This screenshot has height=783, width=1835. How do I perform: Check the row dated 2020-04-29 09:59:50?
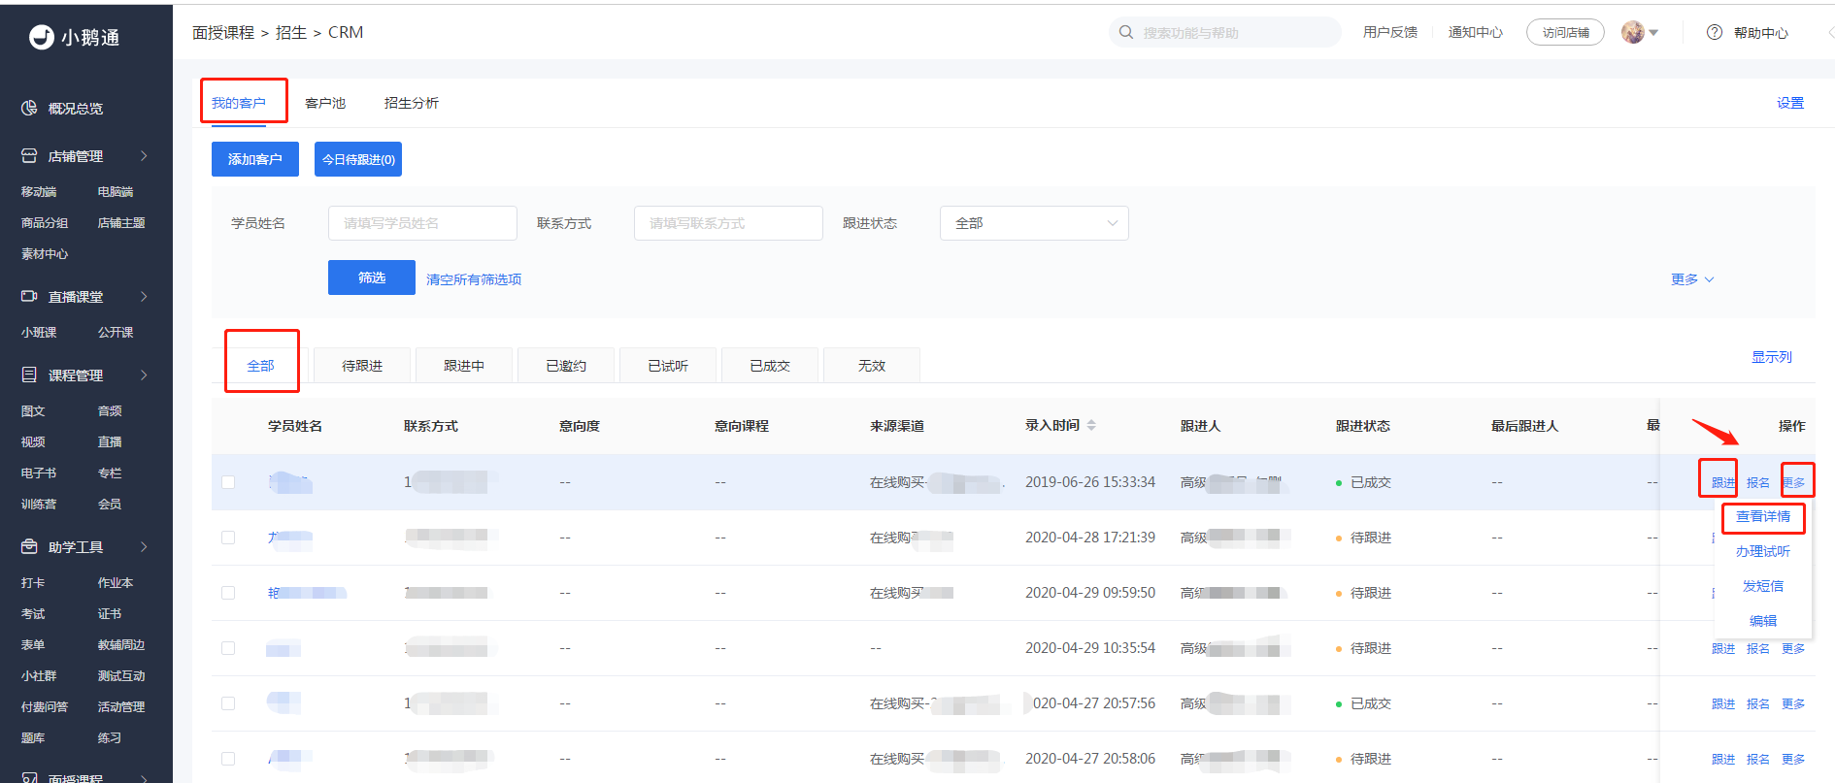tap(228, 593)
